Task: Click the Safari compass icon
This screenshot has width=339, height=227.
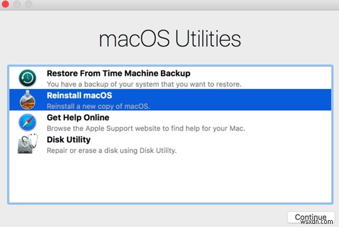Action: click(x=27, y=122)
